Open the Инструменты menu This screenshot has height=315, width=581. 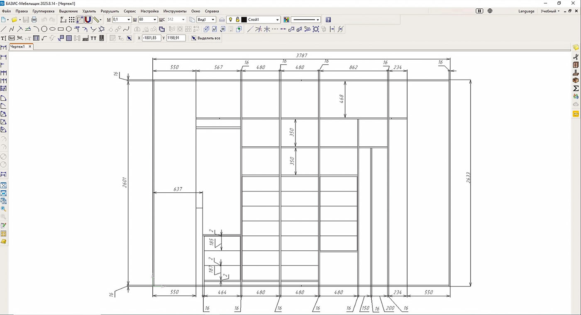coord(175,11)
